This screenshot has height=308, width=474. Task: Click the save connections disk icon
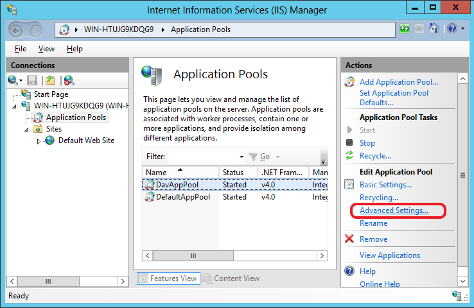coord(31,80)
